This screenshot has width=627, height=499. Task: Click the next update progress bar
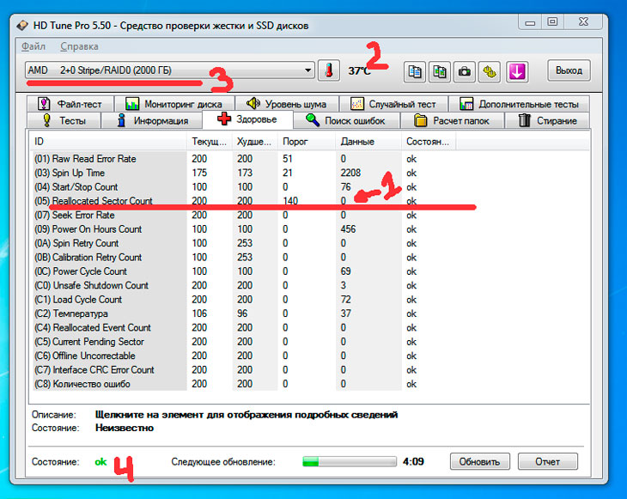(350, 462)
